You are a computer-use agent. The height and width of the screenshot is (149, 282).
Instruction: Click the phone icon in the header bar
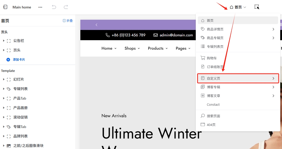108,35
